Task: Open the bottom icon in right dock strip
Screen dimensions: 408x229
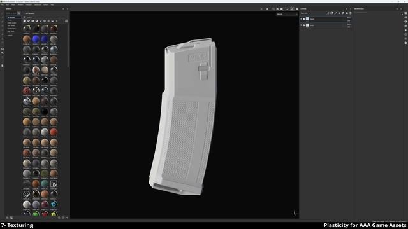Action: 405,43
